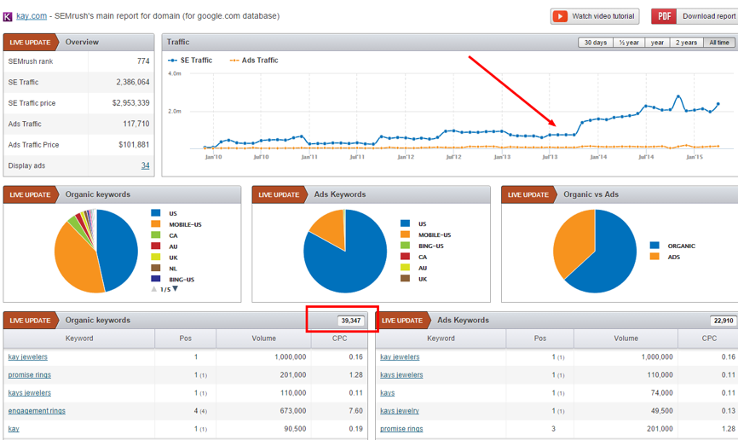Click NL brown swatch in Organic keywords legend
738x440 pixels.
[156, 268]
